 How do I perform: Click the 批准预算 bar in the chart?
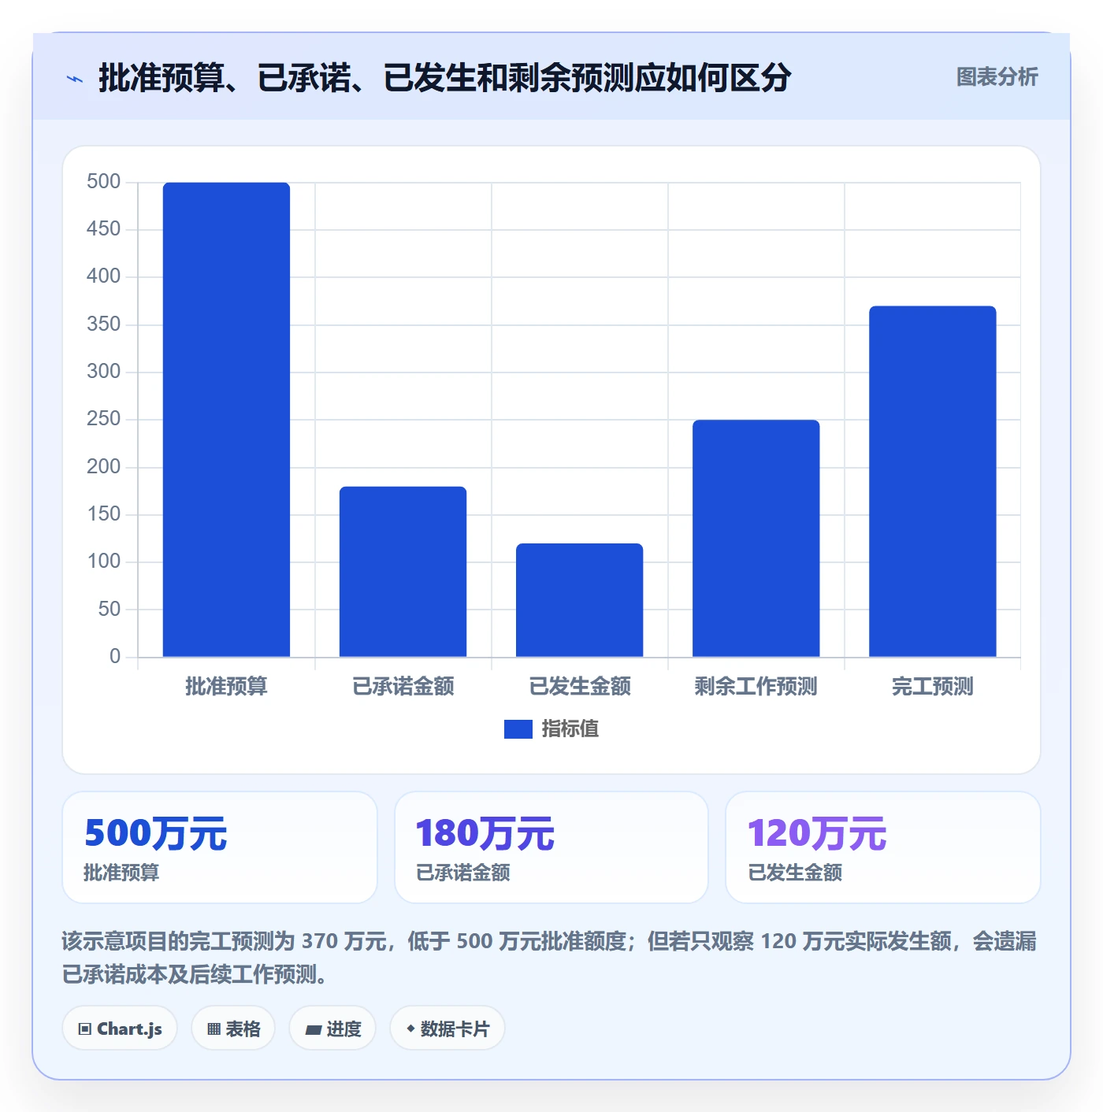click(x=226, y=420)
